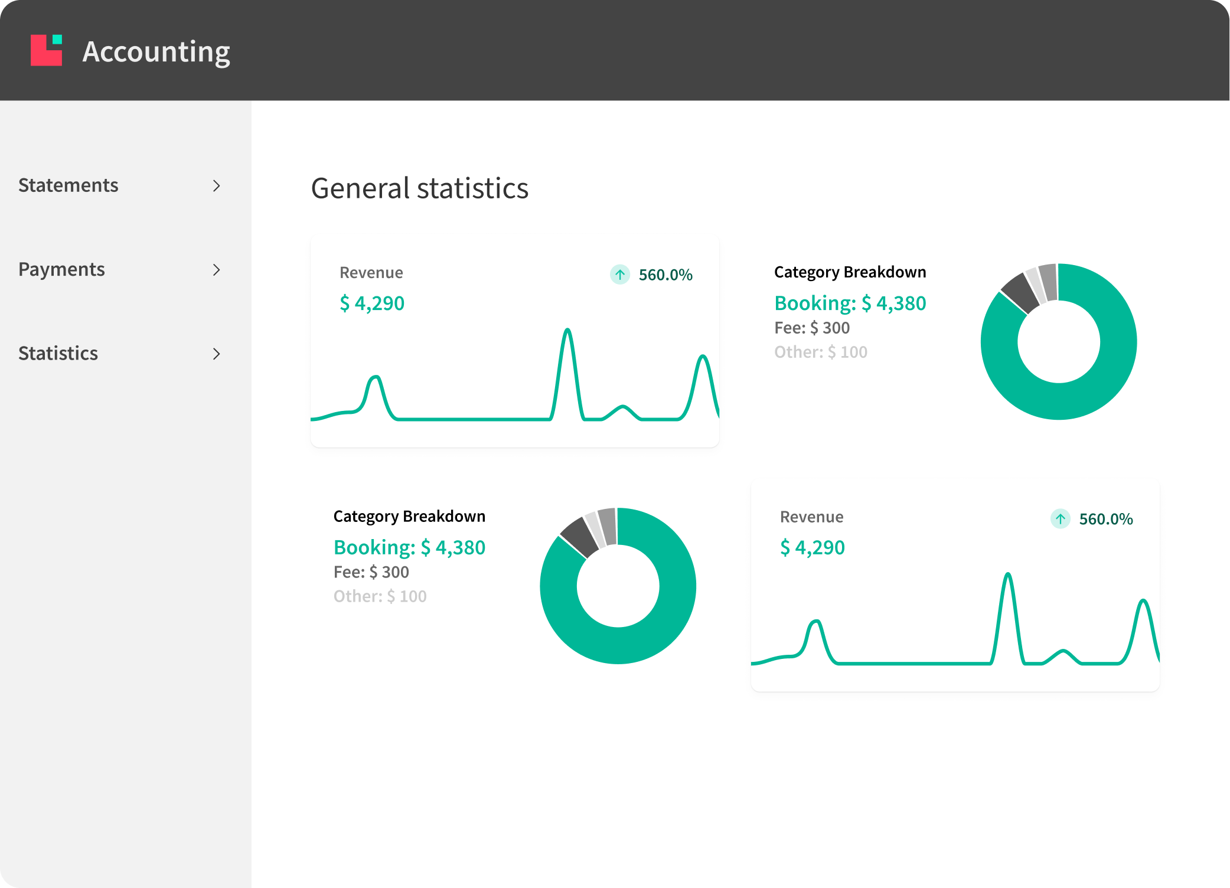Select Fee: $ 300 in top-right breakdown
This screenshot has width=1230, height=888.
[x=812, y=328]
